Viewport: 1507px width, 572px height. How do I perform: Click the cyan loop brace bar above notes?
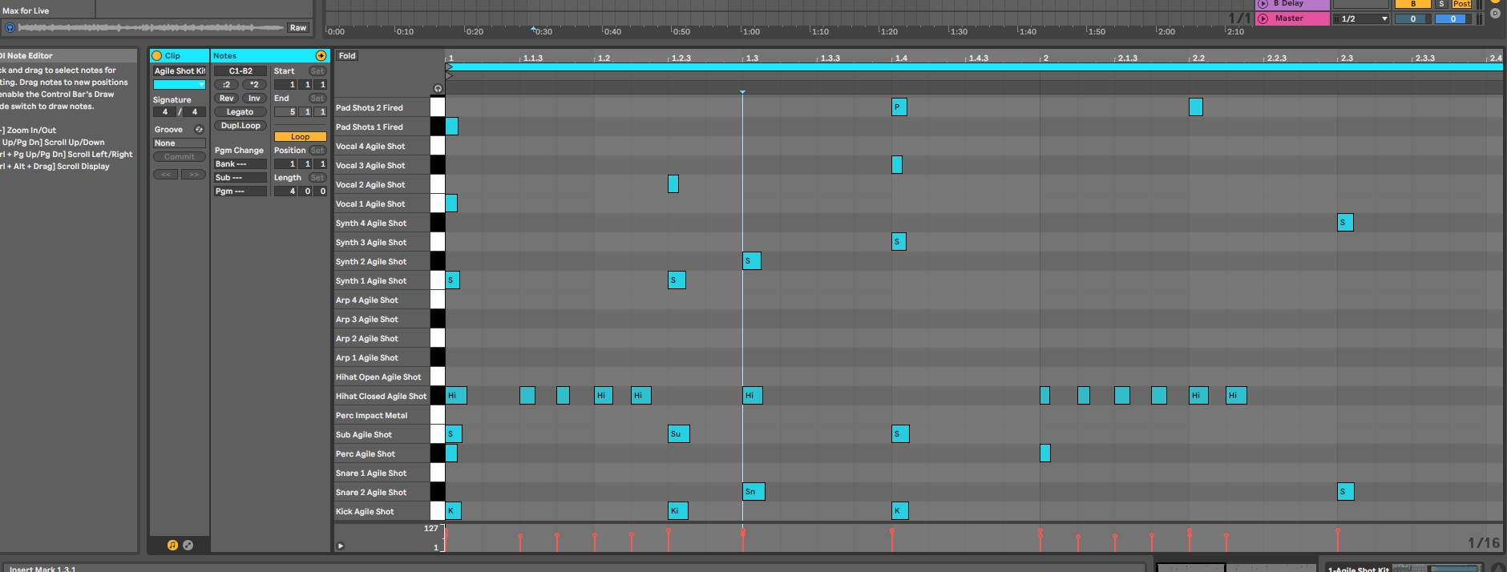974,67
